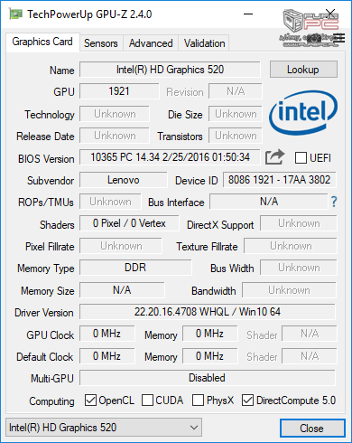
Task: Click the Name field Intel(R) HD Graphics 520
Action: tap(170, 70)
